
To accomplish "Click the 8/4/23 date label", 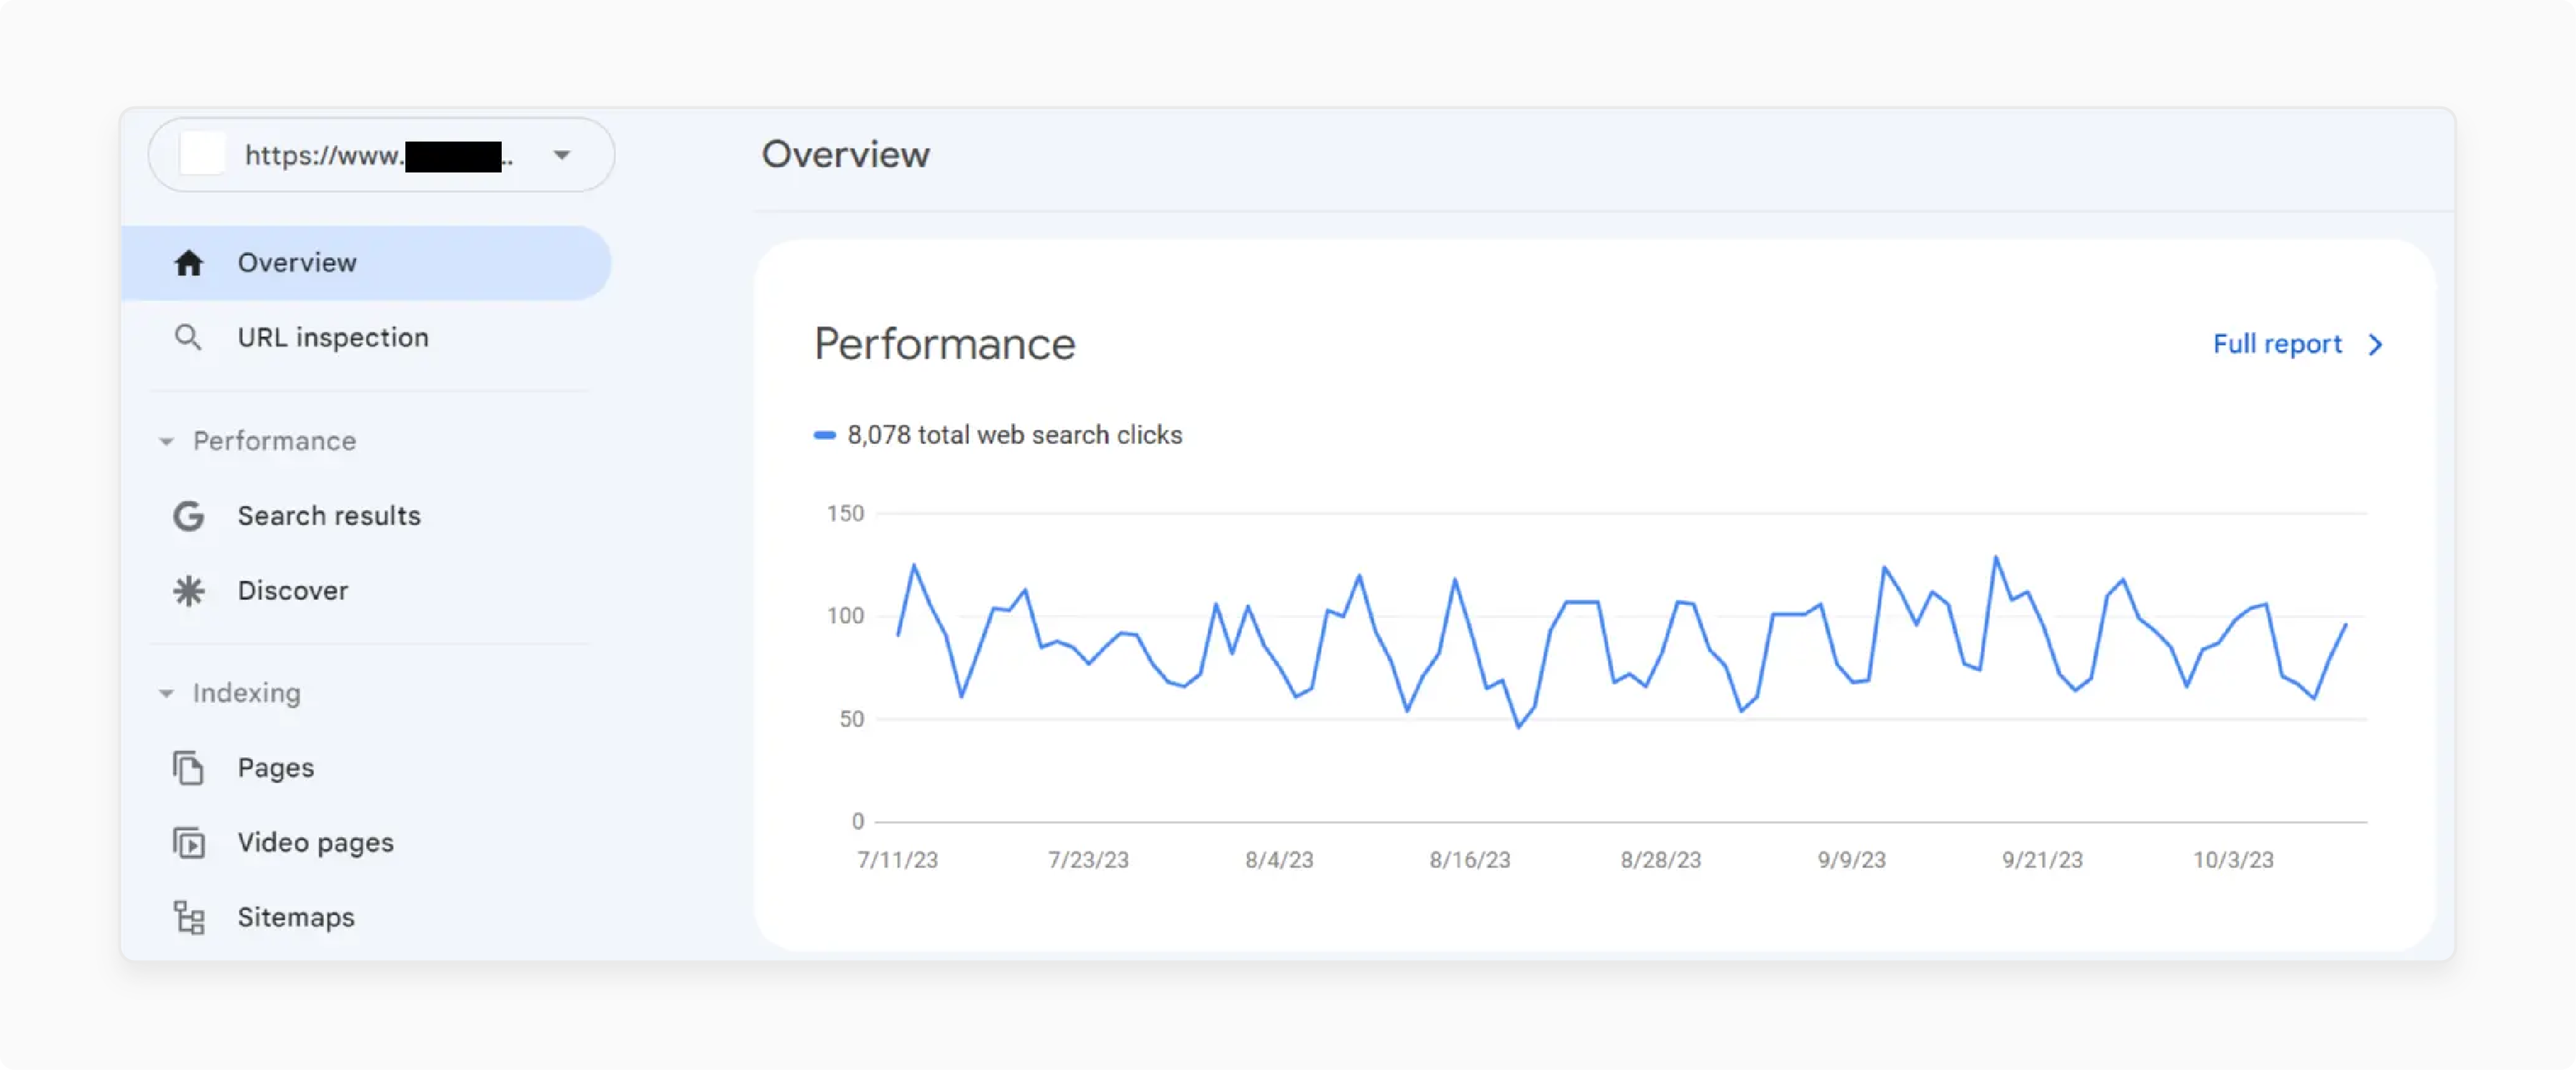I will tap(1279, 860).
